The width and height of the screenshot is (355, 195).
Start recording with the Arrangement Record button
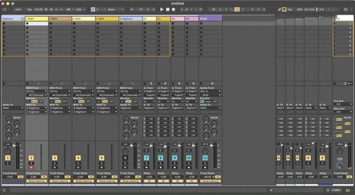[174, 9]
